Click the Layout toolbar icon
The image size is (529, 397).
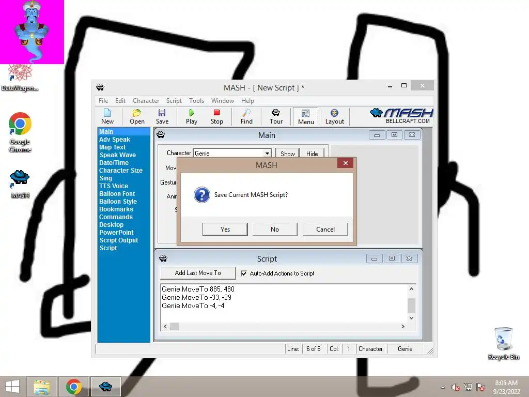(x=334, y=116)
